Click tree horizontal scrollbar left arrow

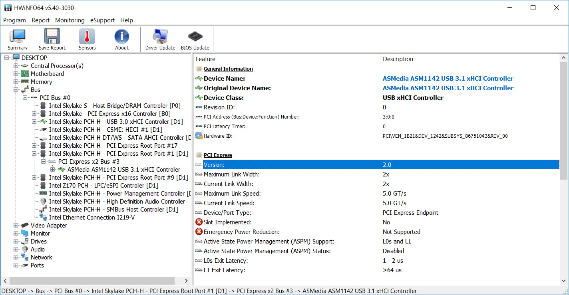[5, 281]
